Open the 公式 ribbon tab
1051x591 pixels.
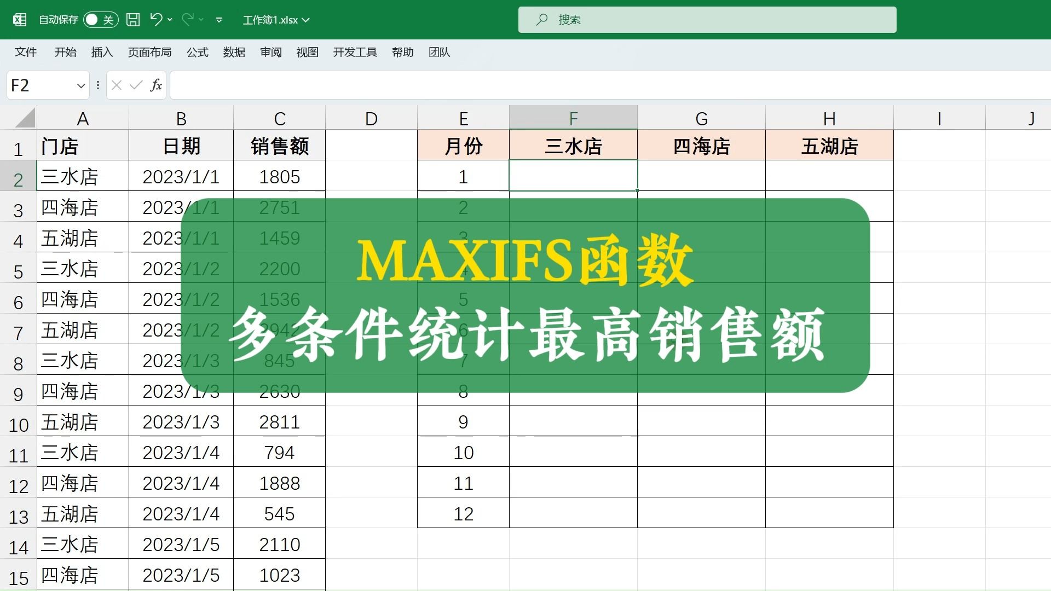tap(197, 53)
